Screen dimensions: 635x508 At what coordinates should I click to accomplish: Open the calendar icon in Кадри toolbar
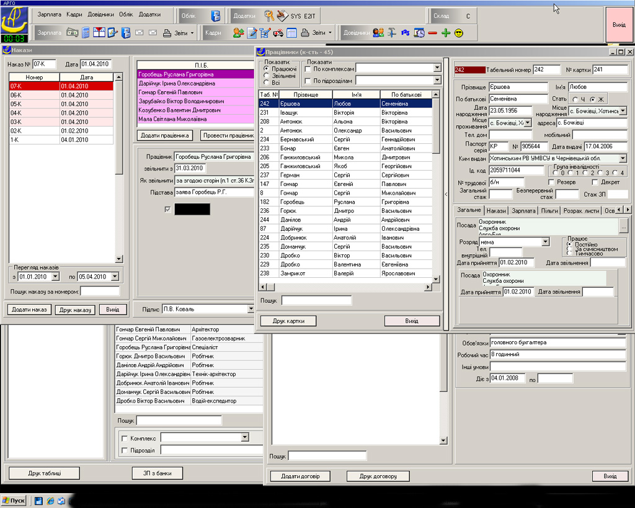tap(291, 32)
